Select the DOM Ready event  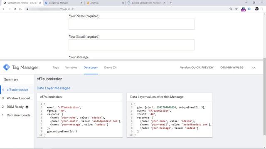(17, 107)
